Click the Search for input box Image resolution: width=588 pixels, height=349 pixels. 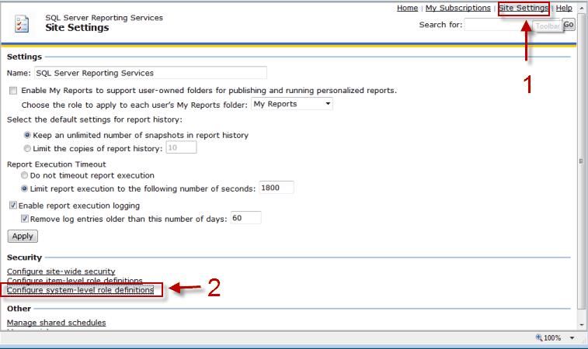pyautogui.click(x=512, y=25)
